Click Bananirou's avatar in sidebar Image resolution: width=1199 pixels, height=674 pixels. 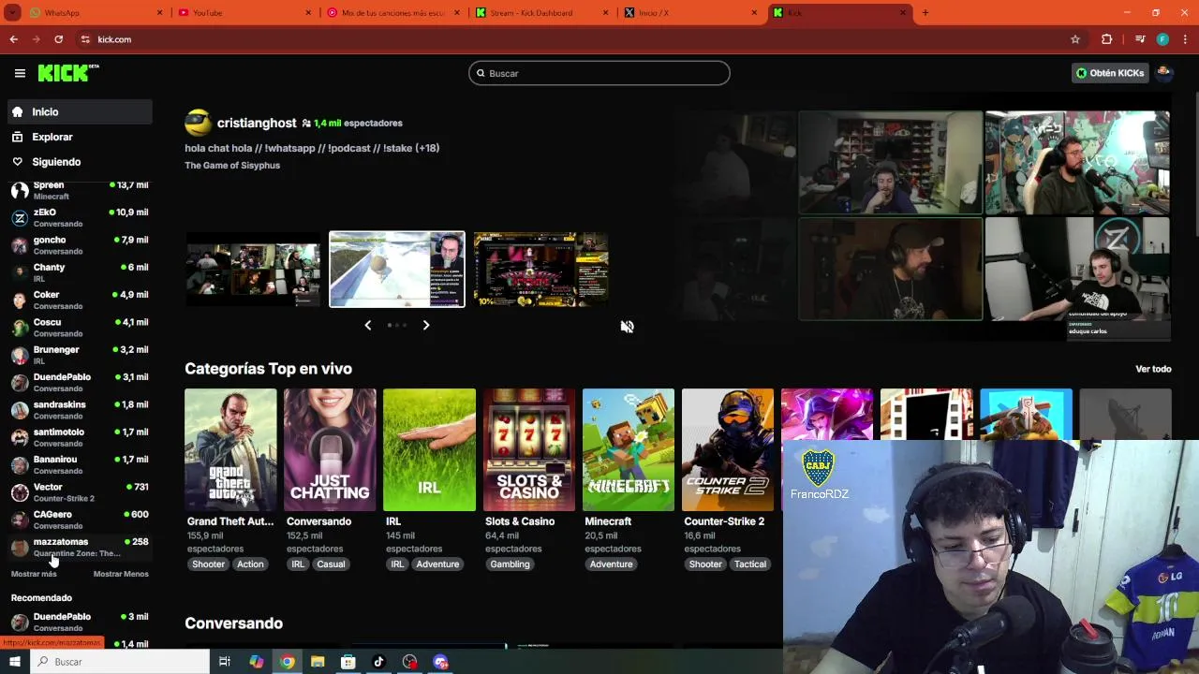click(20, 465)
